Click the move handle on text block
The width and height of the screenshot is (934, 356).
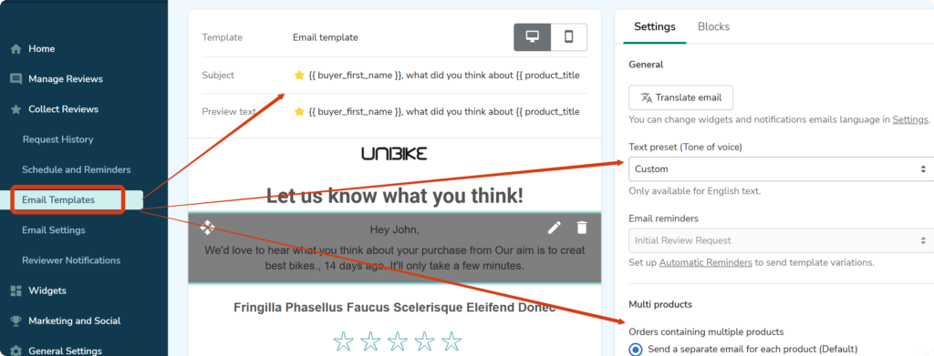pos(207,227)
